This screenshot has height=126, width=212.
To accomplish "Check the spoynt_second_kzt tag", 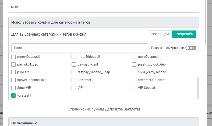I will click(x=13, y=80).
